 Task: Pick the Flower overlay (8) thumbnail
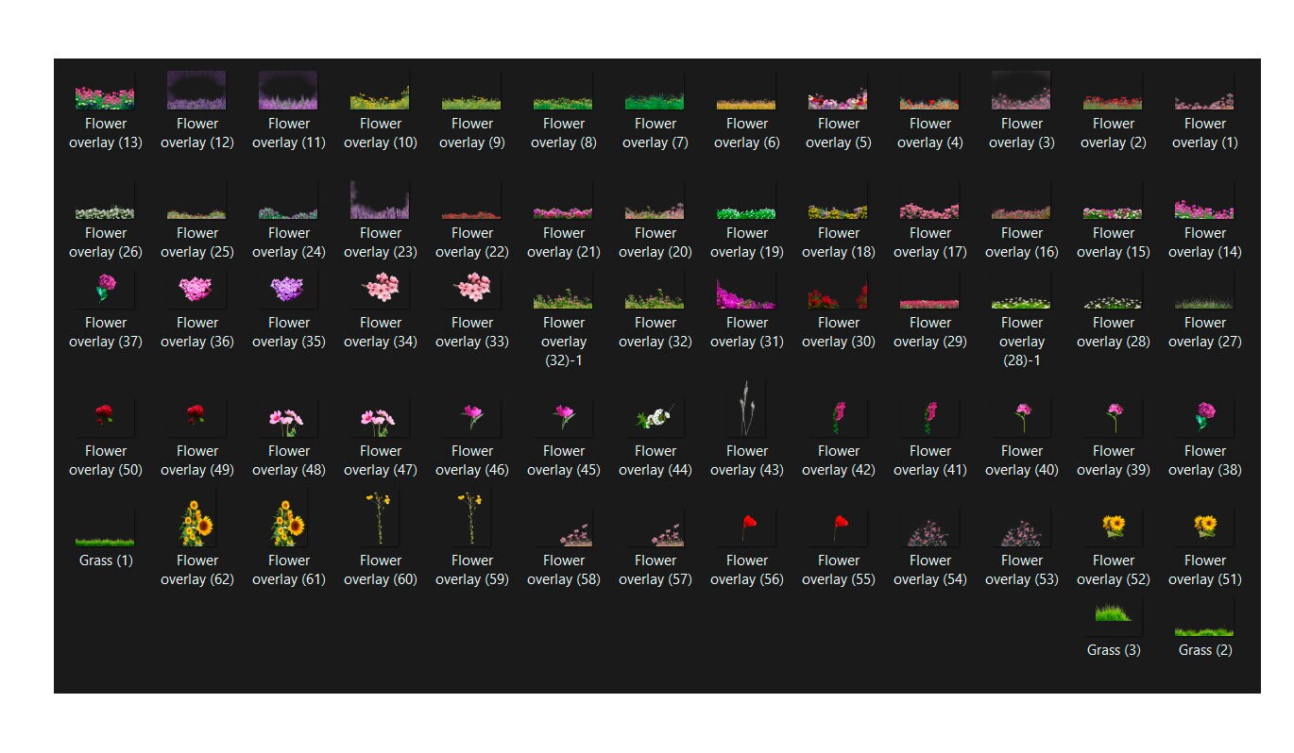tap(563, 91)
